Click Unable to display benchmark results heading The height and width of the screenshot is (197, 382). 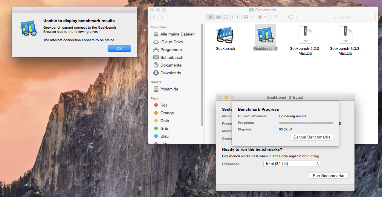click(x=79, y=21)
